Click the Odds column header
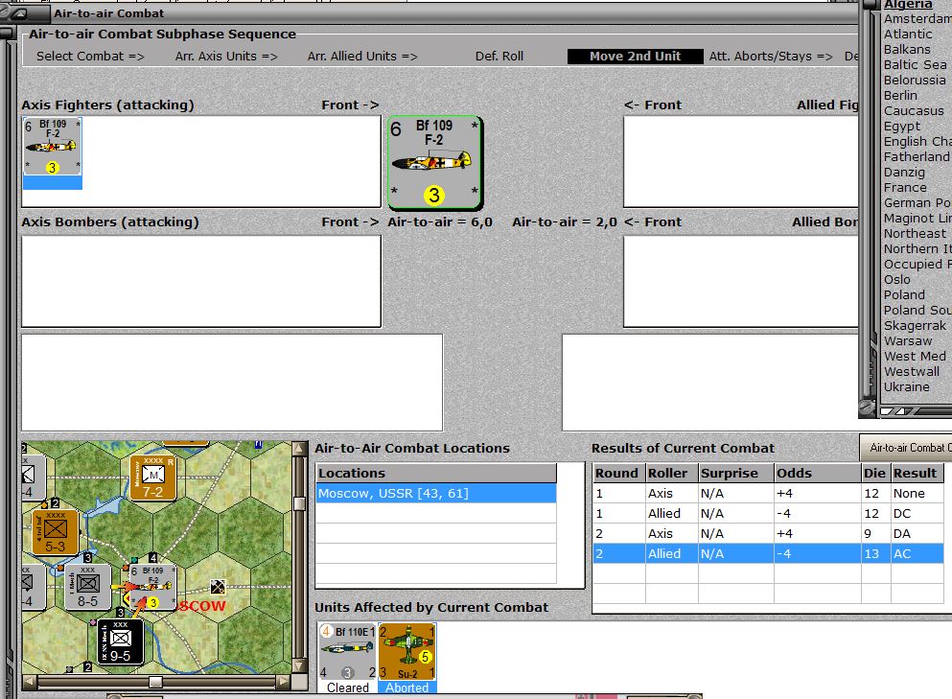 (817, 473)
